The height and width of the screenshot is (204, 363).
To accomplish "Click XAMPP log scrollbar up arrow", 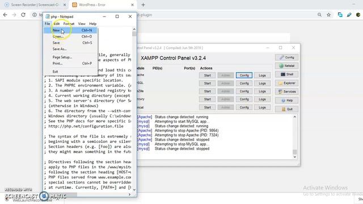I will 295,117.
